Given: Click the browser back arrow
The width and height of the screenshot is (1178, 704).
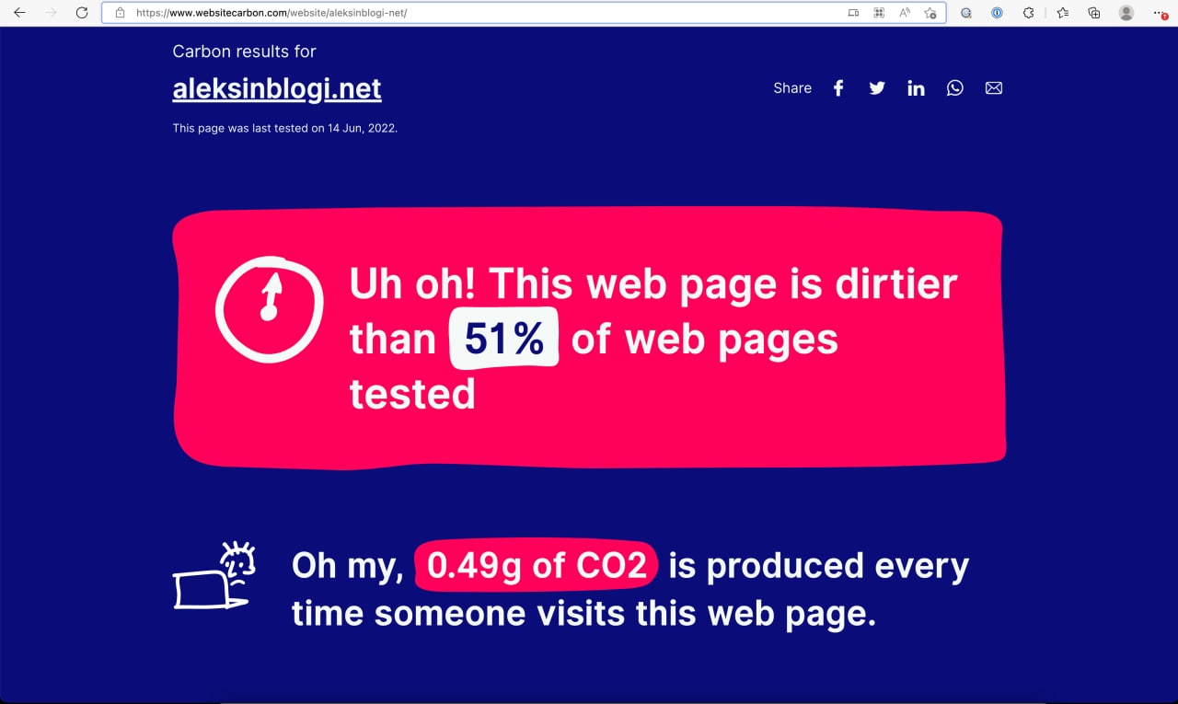Looking at the screenshot, I should [19, 13].
